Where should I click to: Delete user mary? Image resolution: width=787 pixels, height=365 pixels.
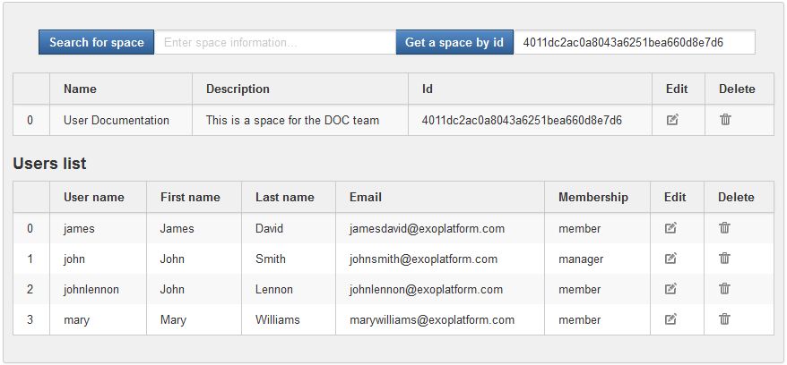tap(724, 319)
